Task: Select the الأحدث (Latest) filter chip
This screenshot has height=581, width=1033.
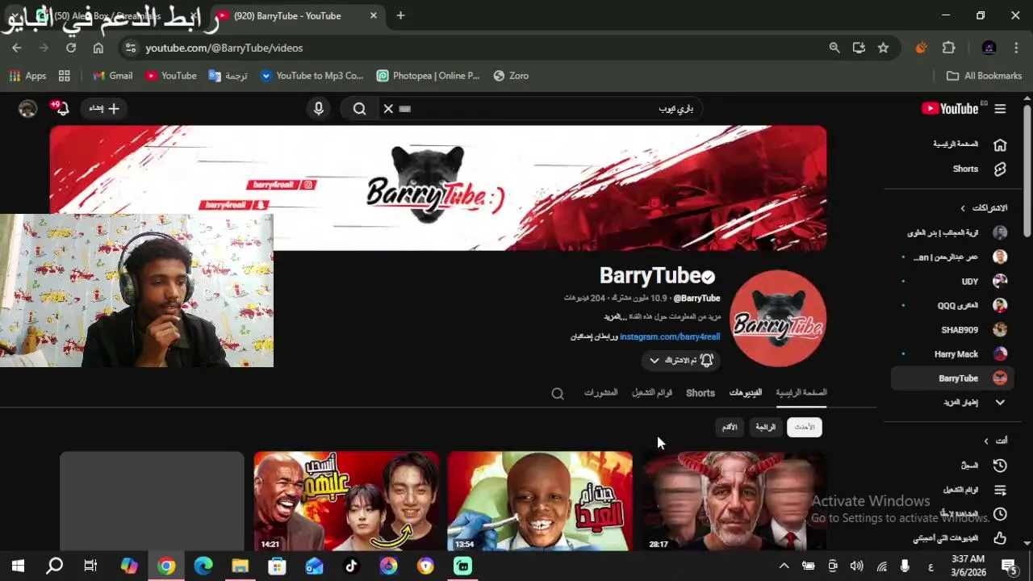Action: click(805, 427)
